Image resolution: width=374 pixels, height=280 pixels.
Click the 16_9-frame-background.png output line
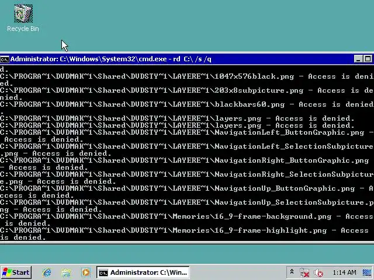click(187, 216)
